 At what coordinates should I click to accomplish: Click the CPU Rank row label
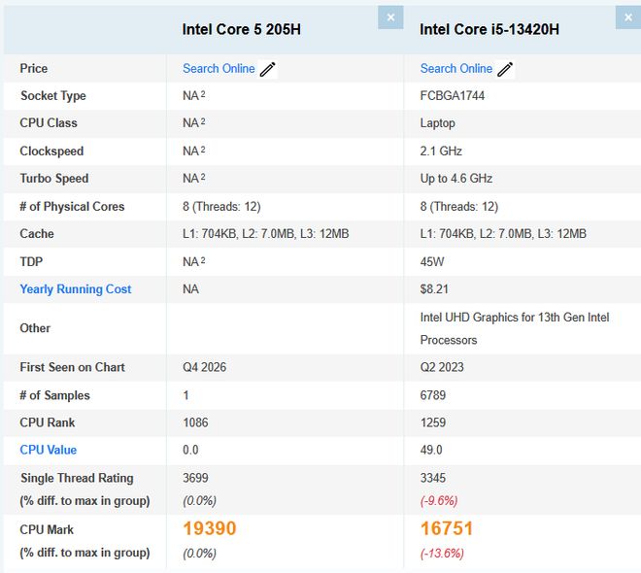48,422
